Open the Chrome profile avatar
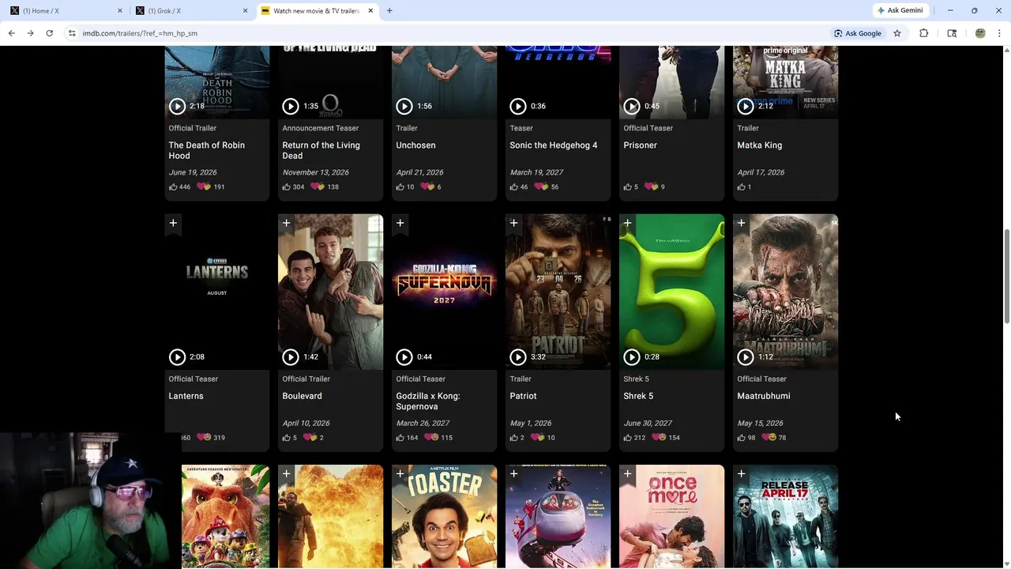The width and height of the screenshot is (1011, 569). point(980,33)
